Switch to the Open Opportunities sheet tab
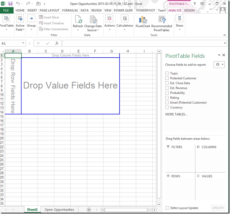 (59, 209)
